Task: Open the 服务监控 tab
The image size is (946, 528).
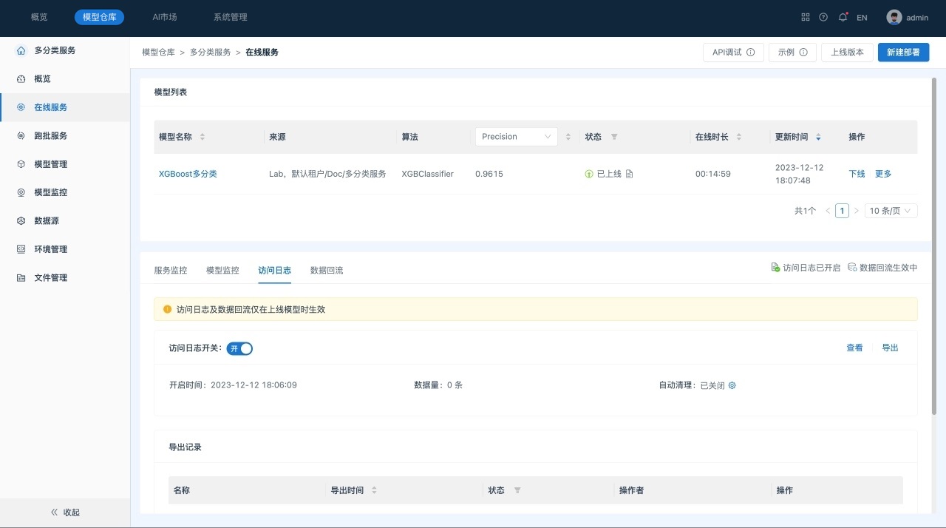Action: [171, 271]
